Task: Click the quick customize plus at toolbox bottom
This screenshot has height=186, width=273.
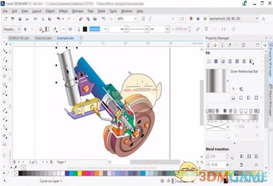Action: pyautogui.click(x=4, y=156)
